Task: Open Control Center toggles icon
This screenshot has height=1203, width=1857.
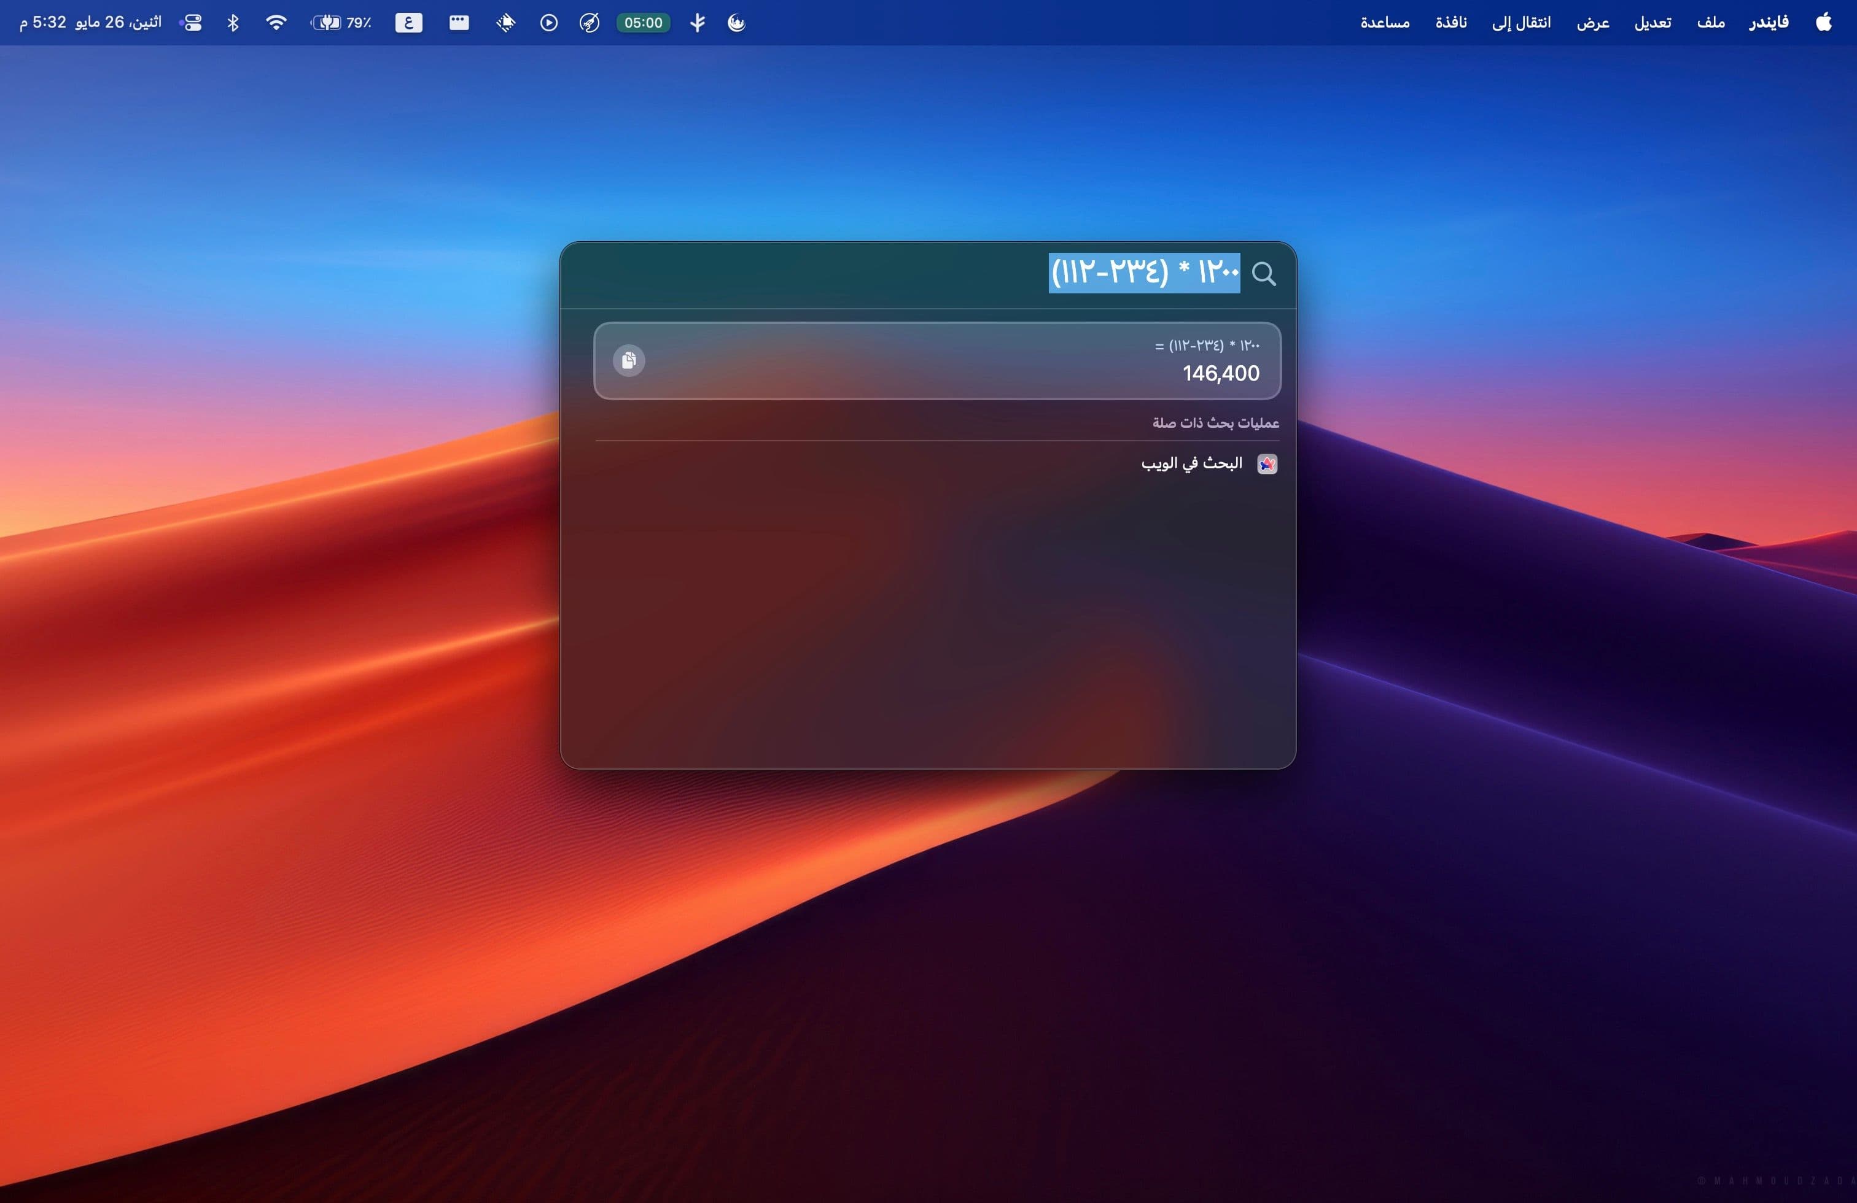Action: [191, 23]
